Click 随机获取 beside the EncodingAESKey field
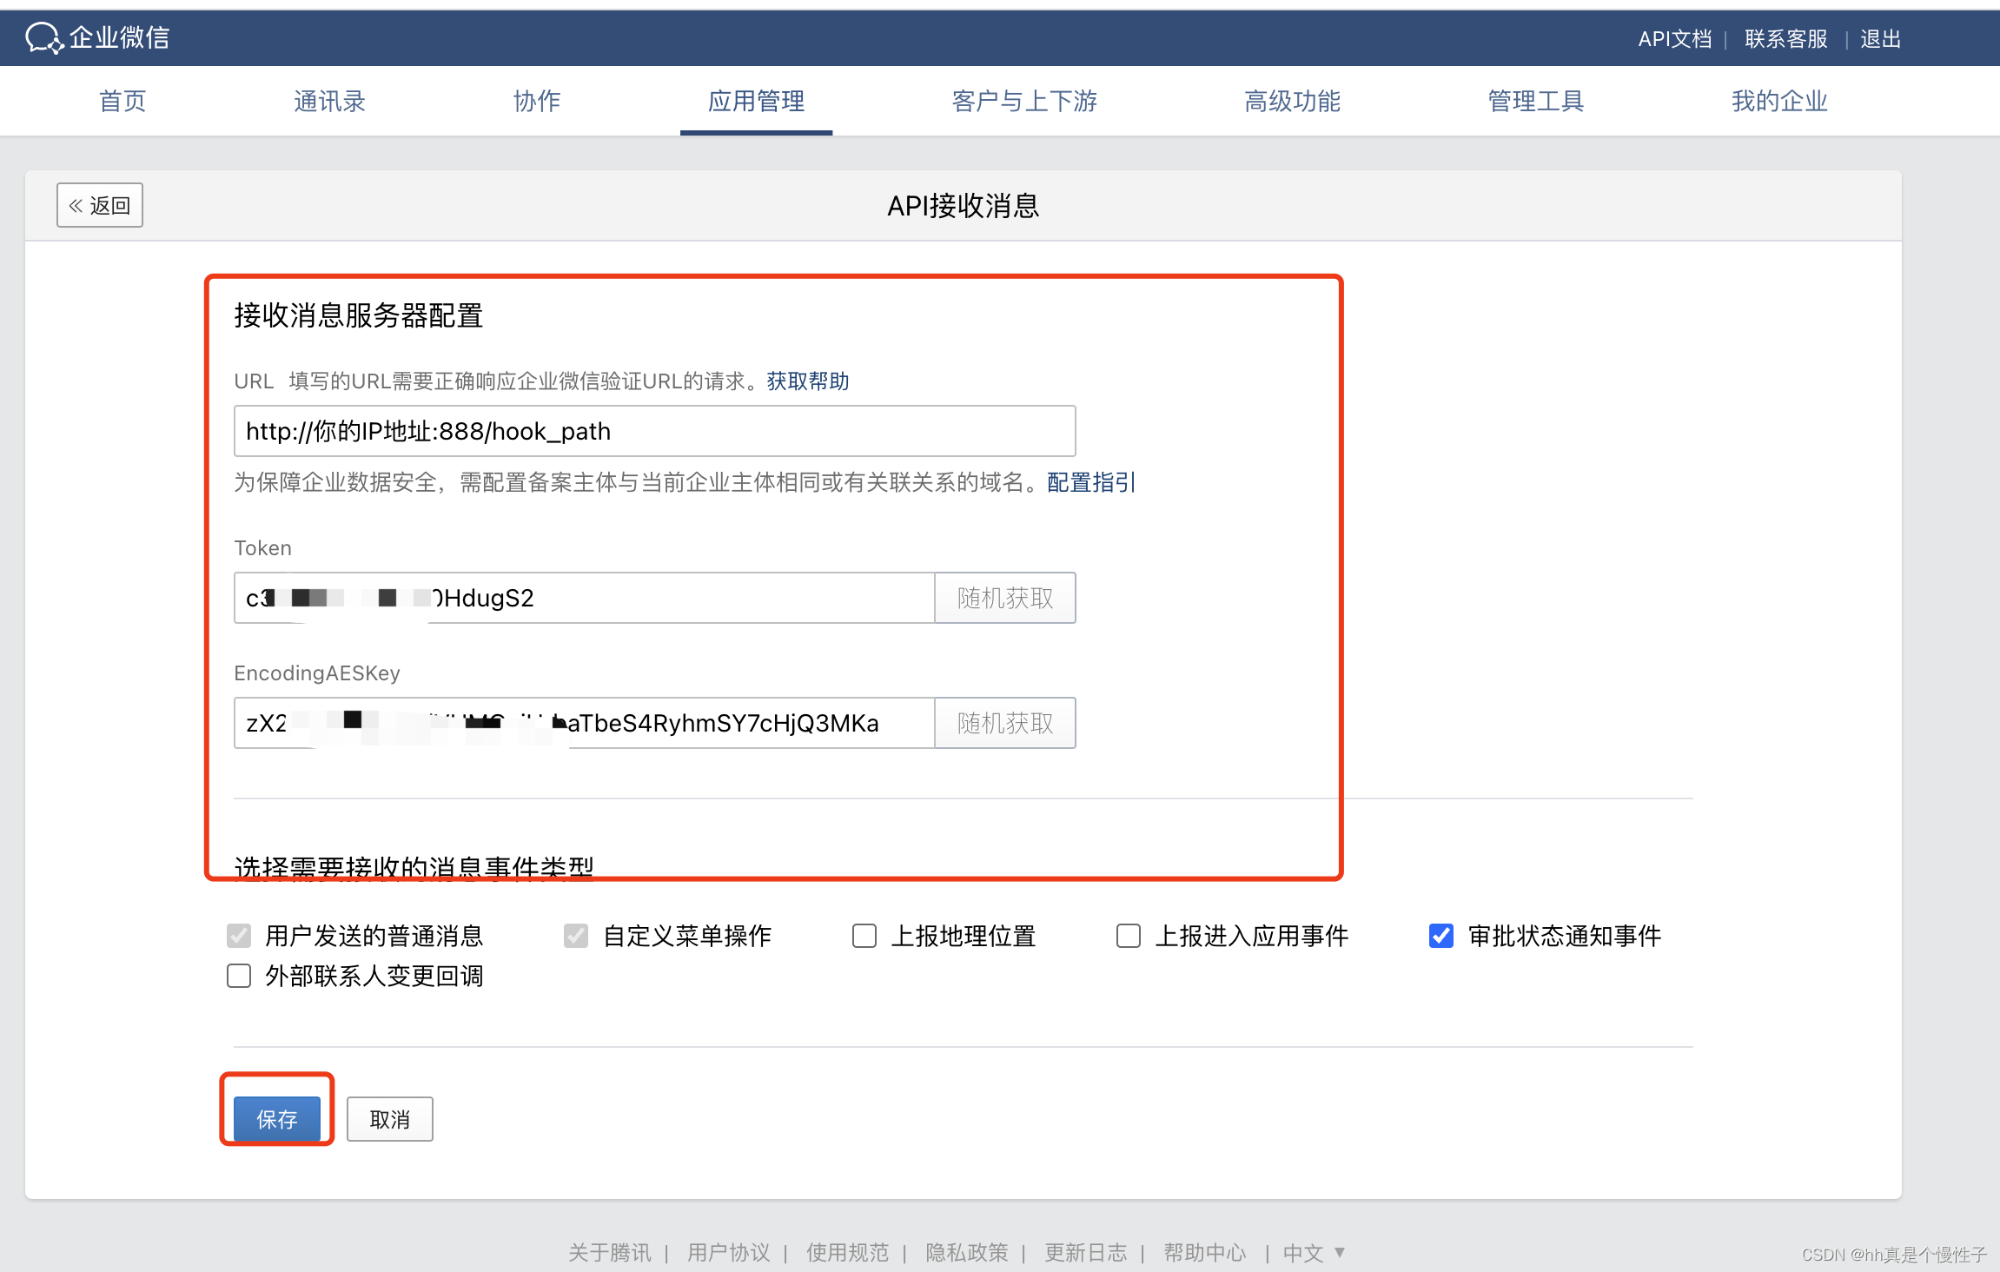This screenshot has height=1272, width=2000. pos(1004,723)
